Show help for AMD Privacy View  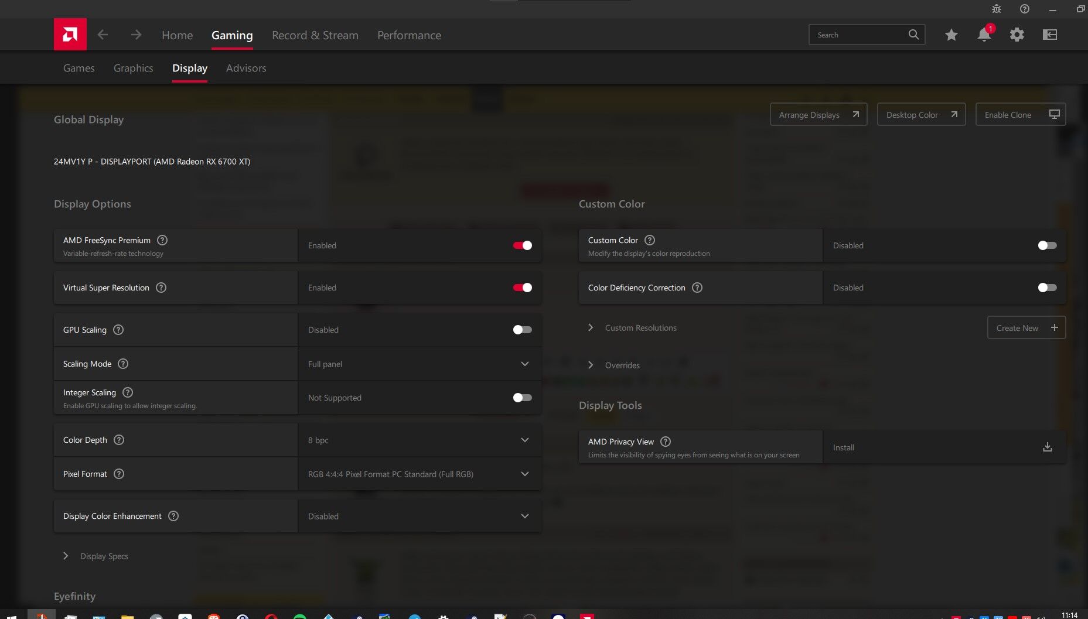666,442
